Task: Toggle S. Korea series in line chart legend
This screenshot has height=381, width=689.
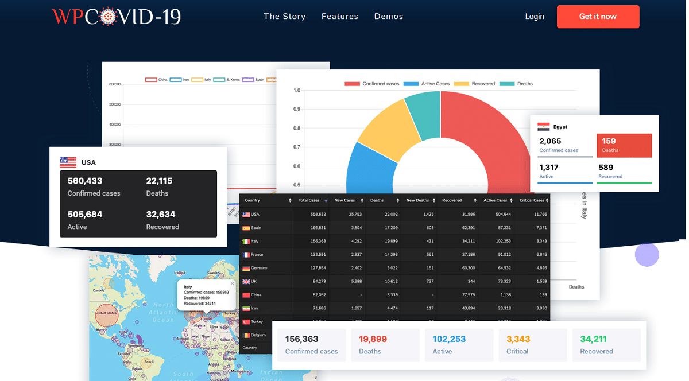Action: (x=227, y=80)
